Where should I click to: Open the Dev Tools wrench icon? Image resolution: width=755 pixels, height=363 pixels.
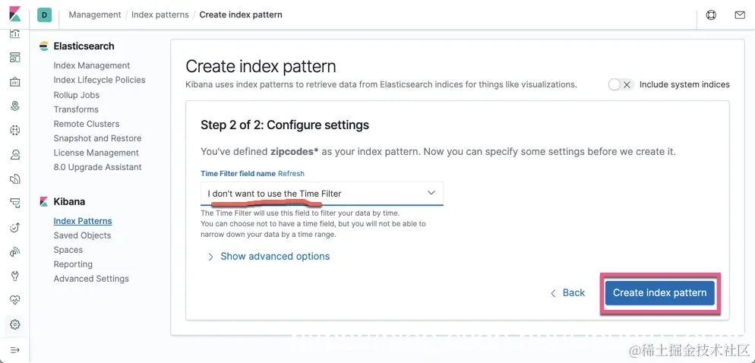click(x=14, y=276)
